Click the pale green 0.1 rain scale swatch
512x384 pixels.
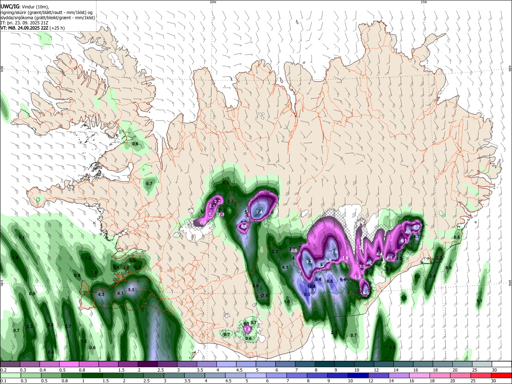coord(11,375)
